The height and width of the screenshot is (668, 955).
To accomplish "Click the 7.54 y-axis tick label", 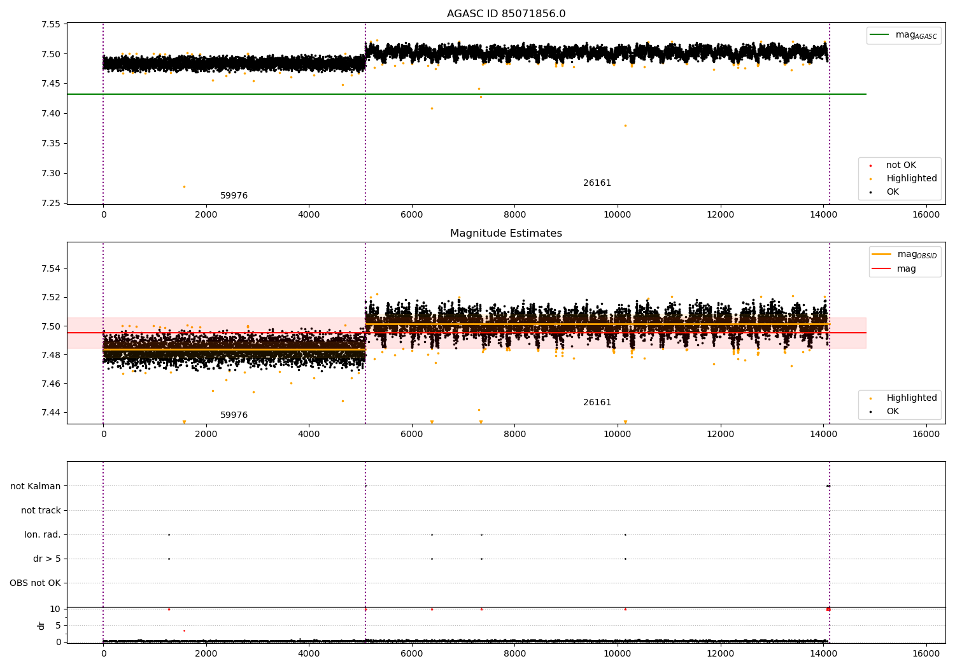I will (51, 269).
